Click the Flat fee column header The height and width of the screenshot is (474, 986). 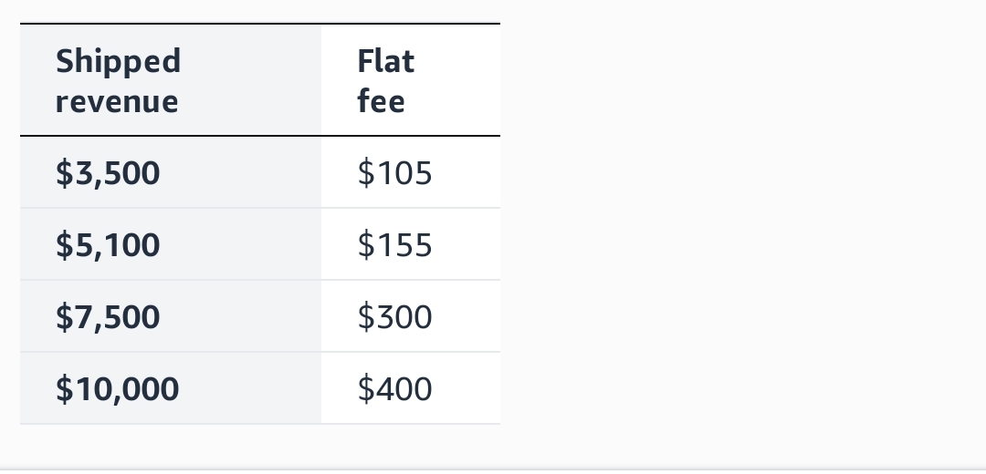(411, 80)
